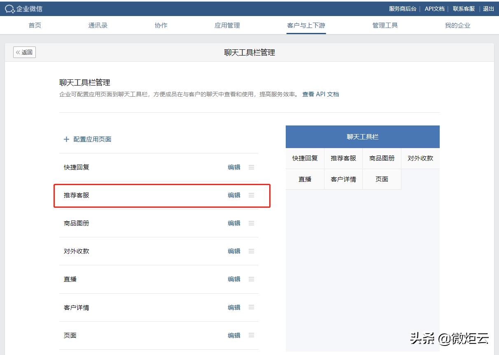This screenshot has width=499, height=355.
Task: Click the drag handle icon beside 直播
Action: [251, 279]
